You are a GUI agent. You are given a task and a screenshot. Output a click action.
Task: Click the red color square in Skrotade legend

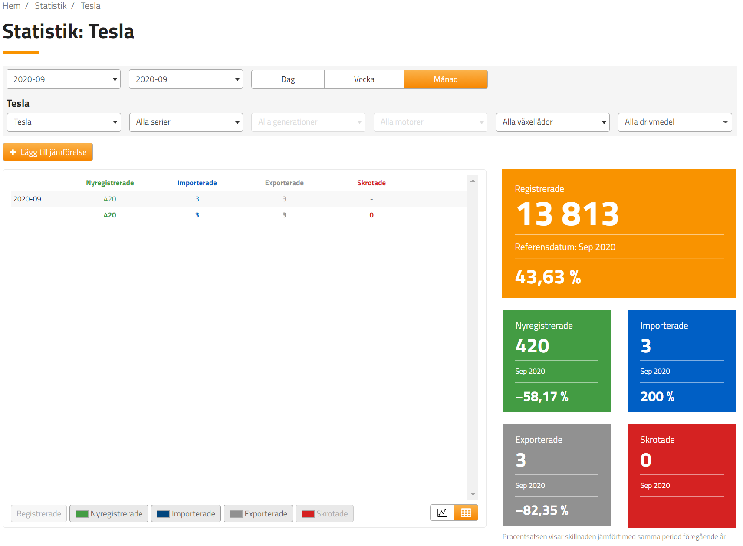[308, 513]
